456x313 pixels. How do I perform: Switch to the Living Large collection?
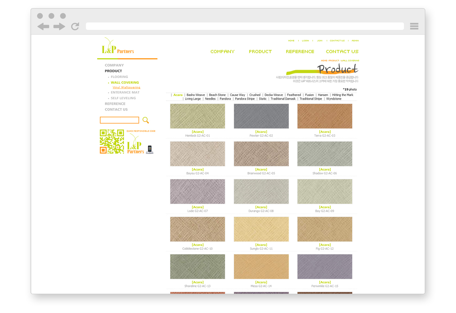point(193,99)
